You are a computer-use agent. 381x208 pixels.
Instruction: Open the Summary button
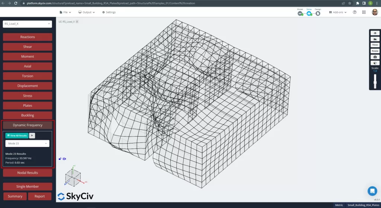pyautogui.click(x=15, y=196)
